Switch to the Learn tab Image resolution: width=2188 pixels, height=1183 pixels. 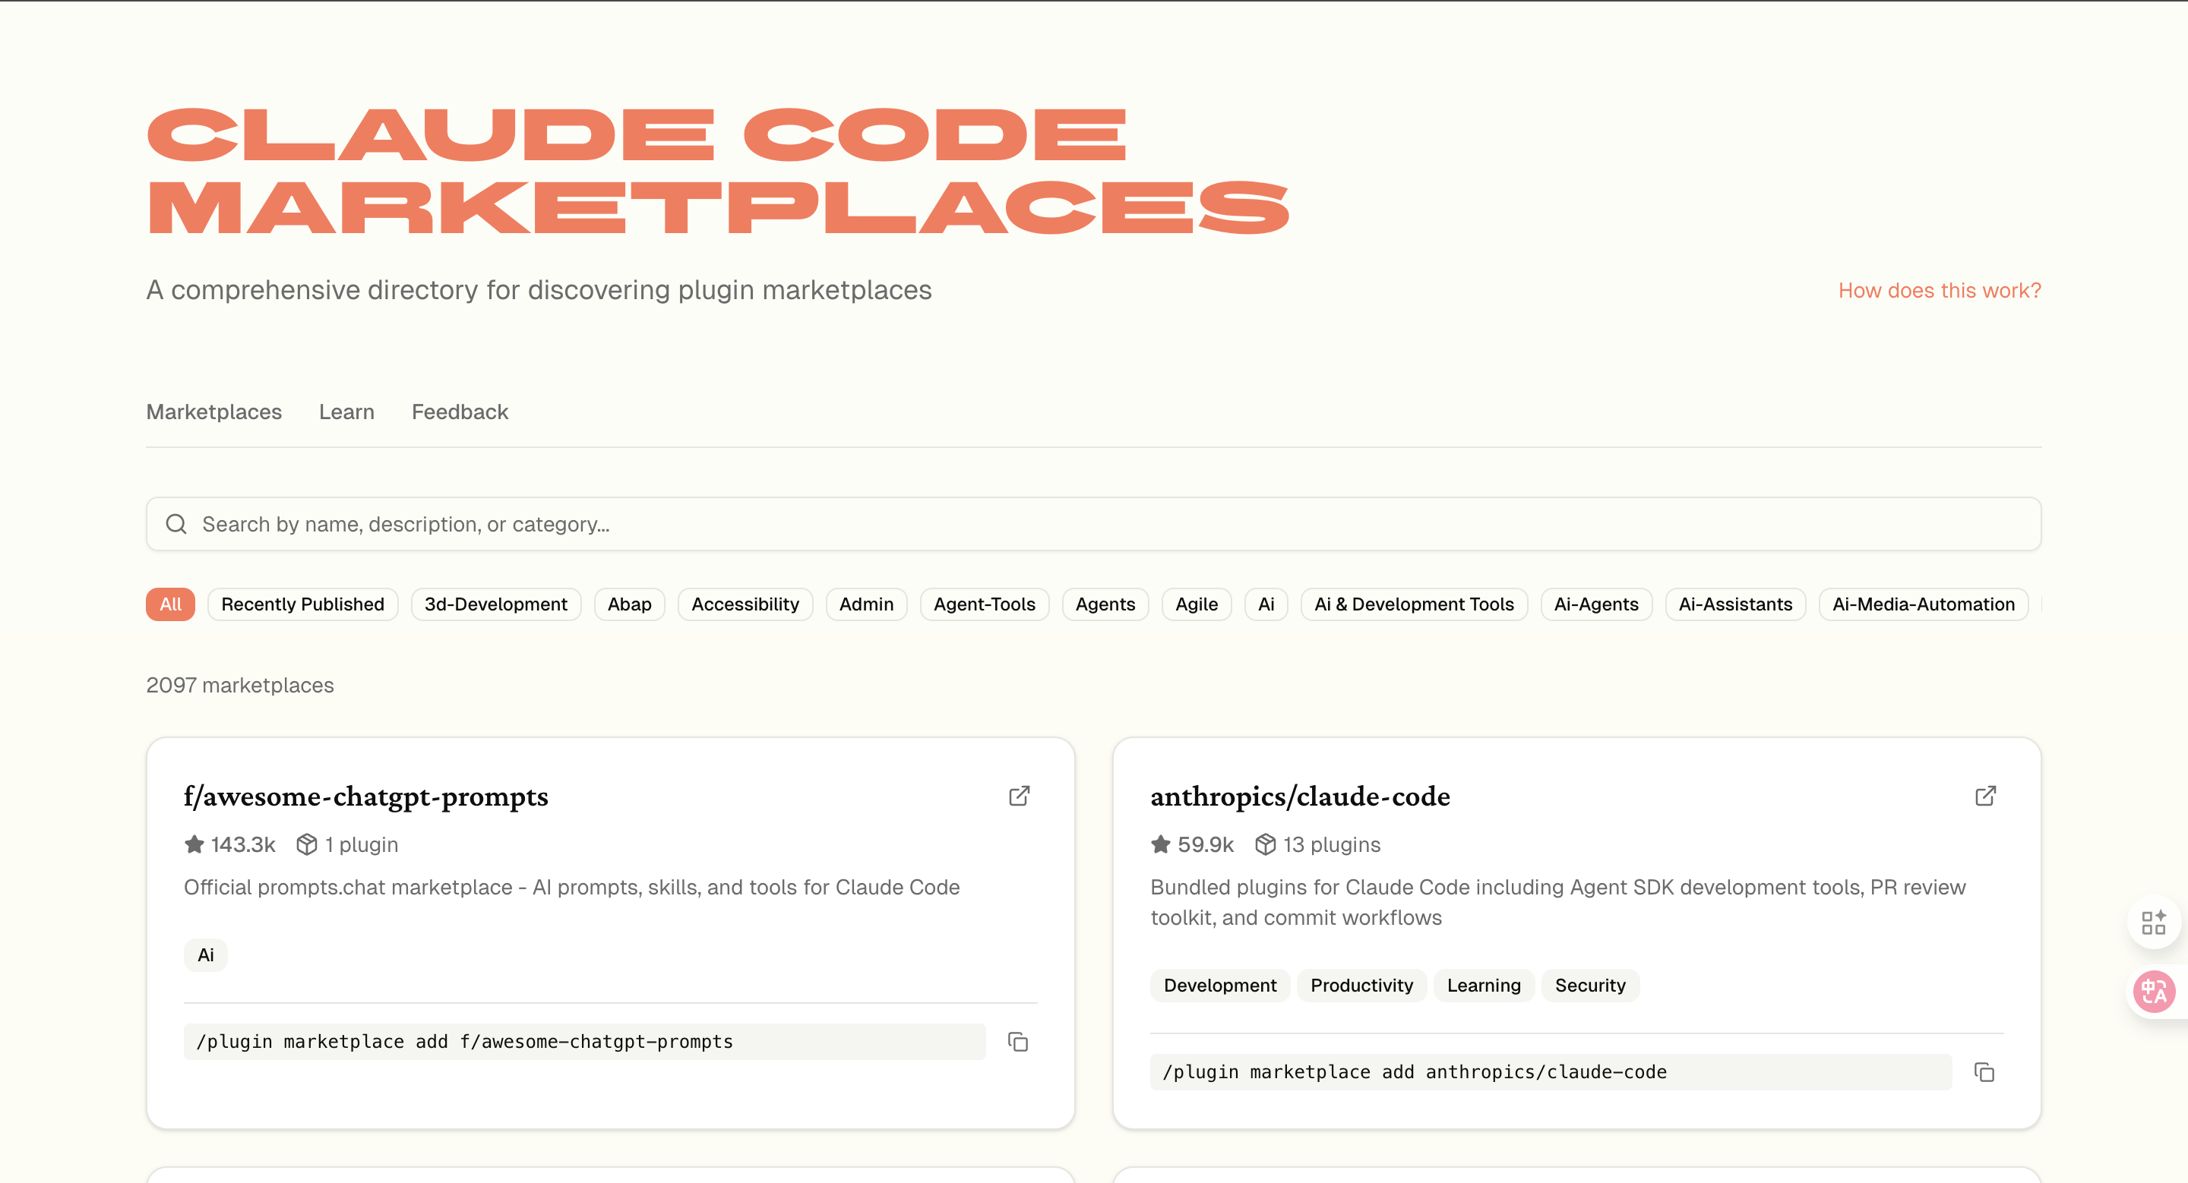(x=346, y=412)
